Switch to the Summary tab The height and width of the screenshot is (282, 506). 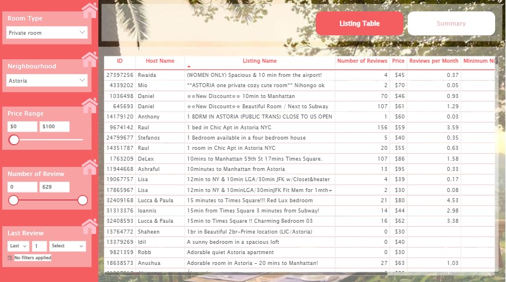(451, 24)
